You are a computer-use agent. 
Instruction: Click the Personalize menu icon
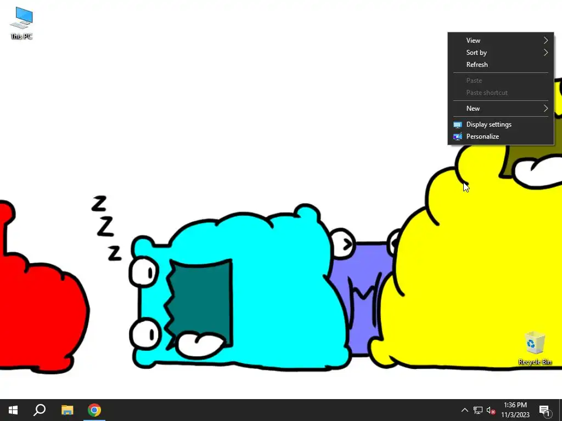(458, 136)
